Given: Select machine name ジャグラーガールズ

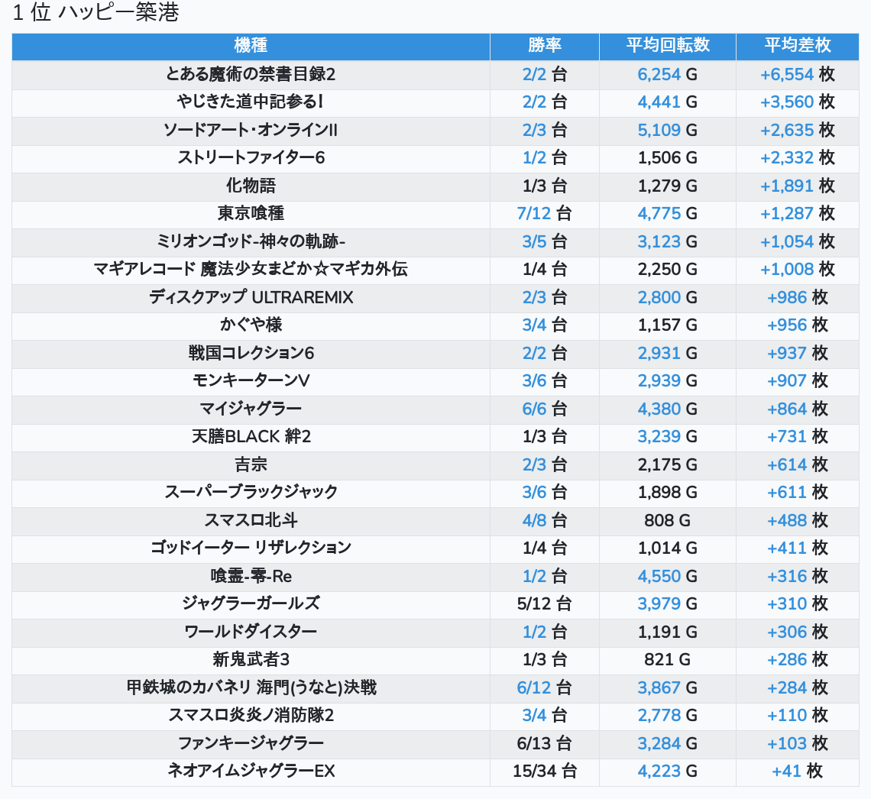Looking at the screenshot, I should coord(251,604).
